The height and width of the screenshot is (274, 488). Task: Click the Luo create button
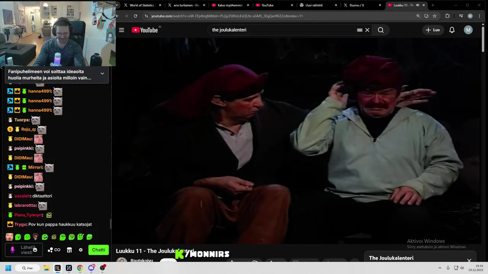click(433, 30)
